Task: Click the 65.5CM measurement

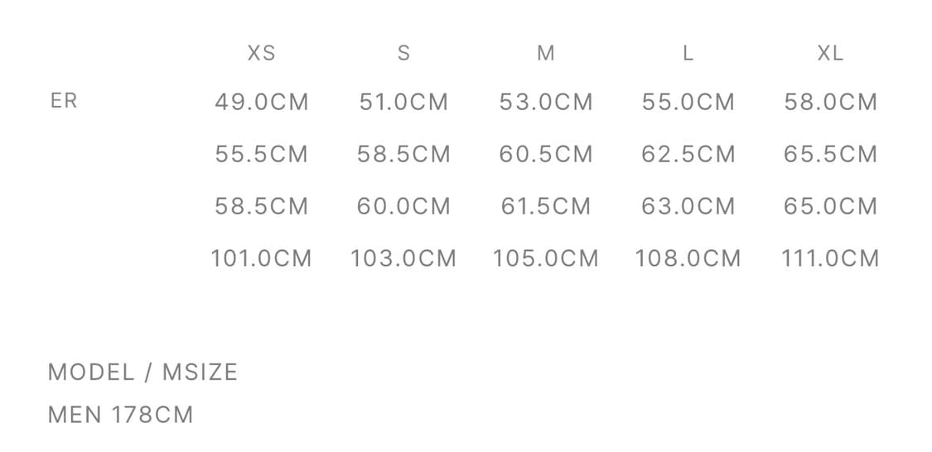Action: [830, 154]
